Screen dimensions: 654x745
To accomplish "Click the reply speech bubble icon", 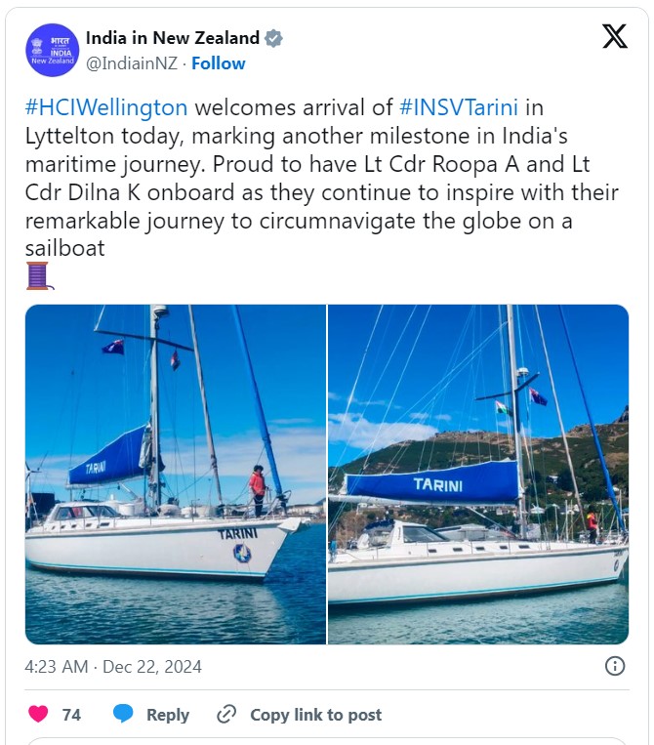I will [123, 714].
